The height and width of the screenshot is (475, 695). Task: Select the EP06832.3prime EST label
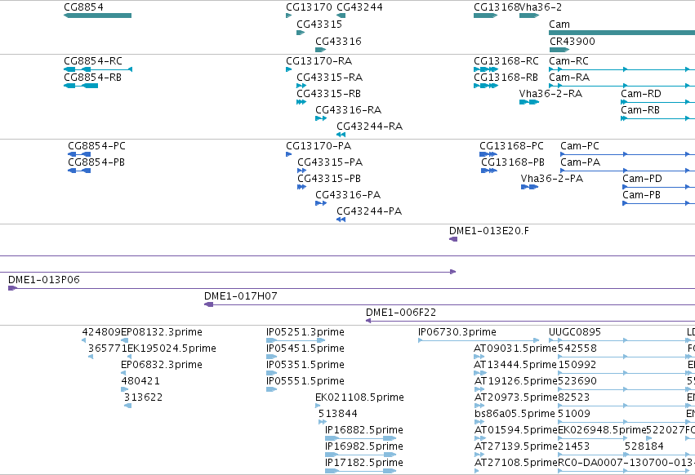tap(162, 365)
